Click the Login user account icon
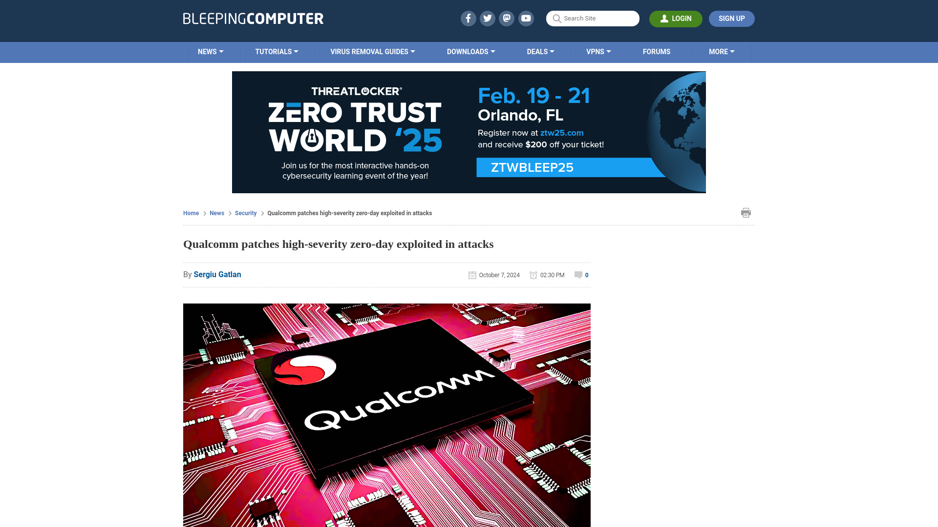The width and height of the screenshot is (938, 527). click(x=664, y=18)
